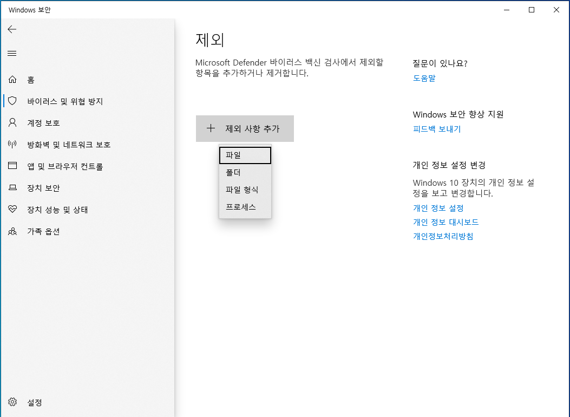Select 파일 from the exclusion dropdown
This screenshot has height=417, width=570.
245,155
